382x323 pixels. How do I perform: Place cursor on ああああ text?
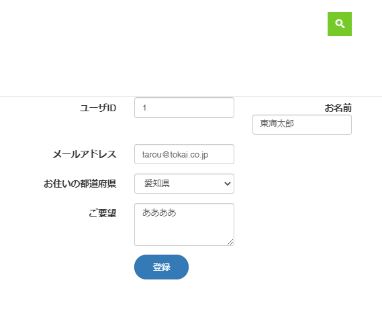click(159, 212)
